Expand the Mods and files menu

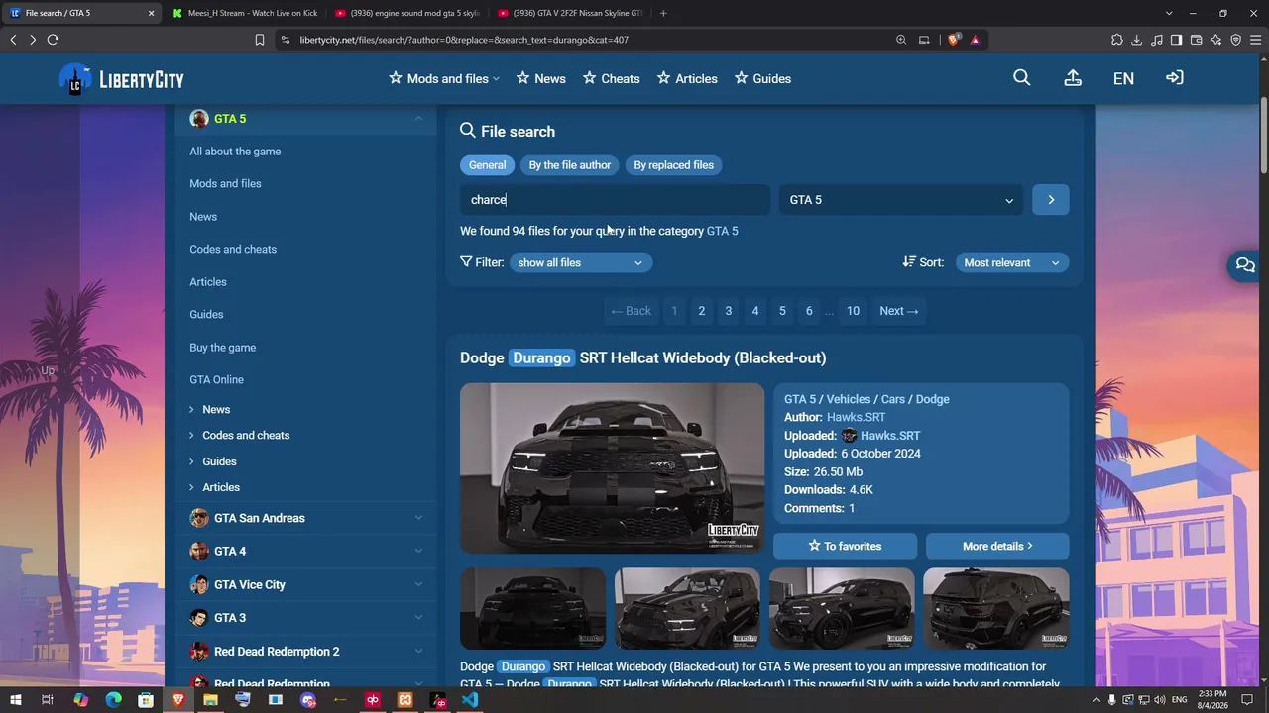coord(444,79)
